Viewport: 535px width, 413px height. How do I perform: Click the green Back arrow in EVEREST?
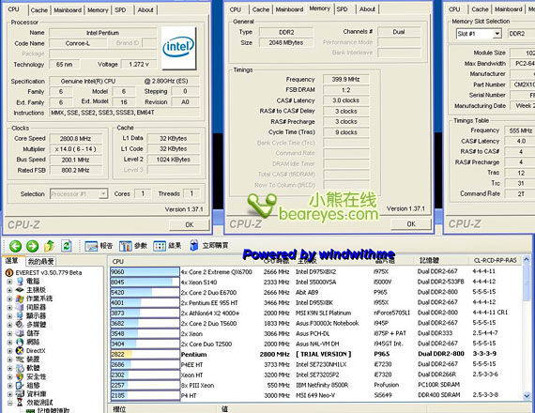(15, 246)
